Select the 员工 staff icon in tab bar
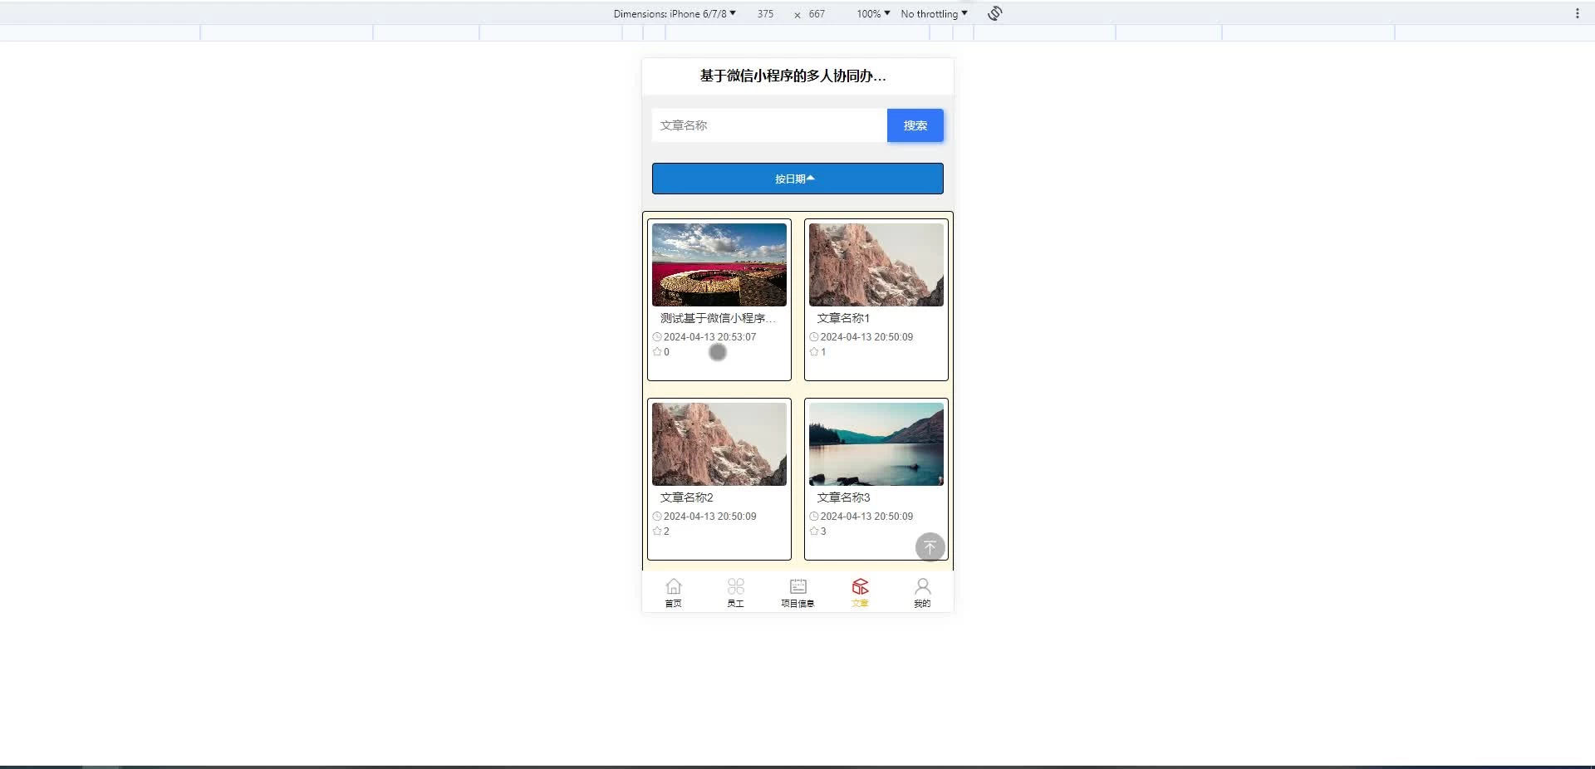This screenshot has height=769, width=1595. click(736, 585)
